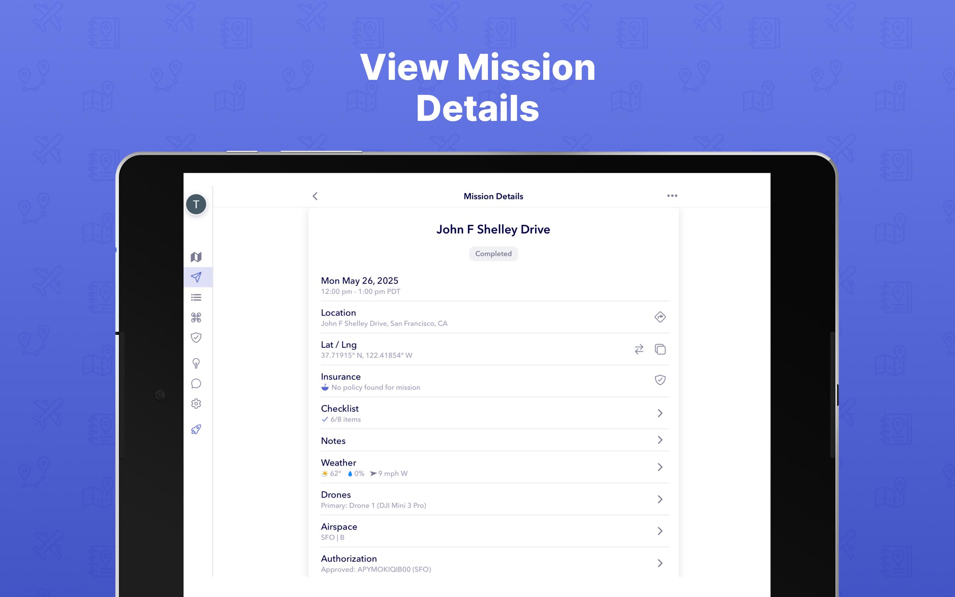Open the user profile avatar T
This screenshot has width=955, height=597.
pos(196,204)
